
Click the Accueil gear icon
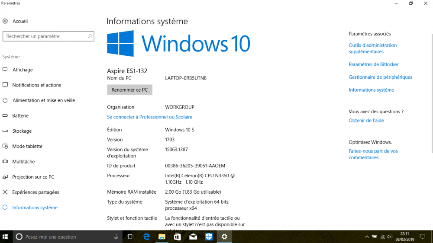click(5, 21)
